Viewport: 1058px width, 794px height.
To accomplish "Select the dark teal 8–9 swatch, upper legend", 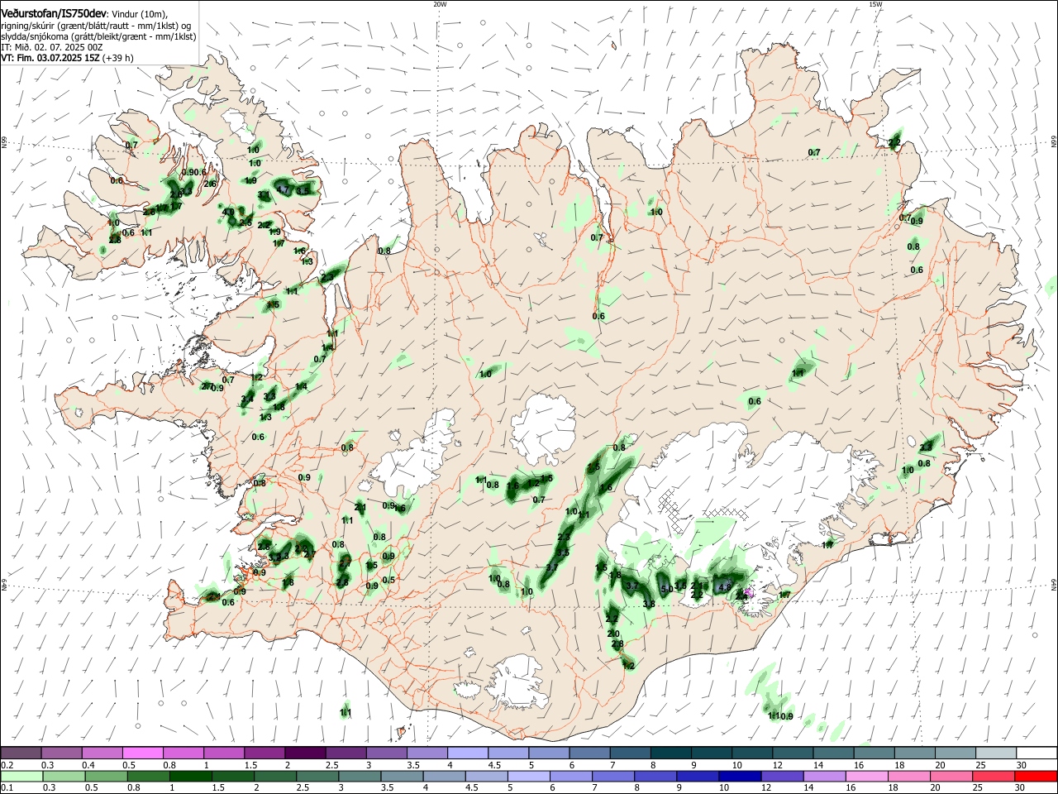I will [x=670, y=753].
